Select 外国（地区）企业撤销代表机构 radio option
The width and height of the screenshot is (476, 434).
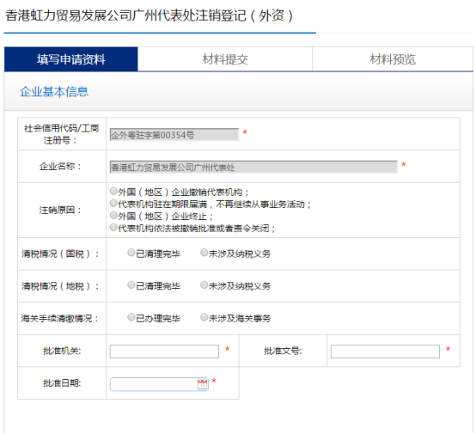[113, 191]
